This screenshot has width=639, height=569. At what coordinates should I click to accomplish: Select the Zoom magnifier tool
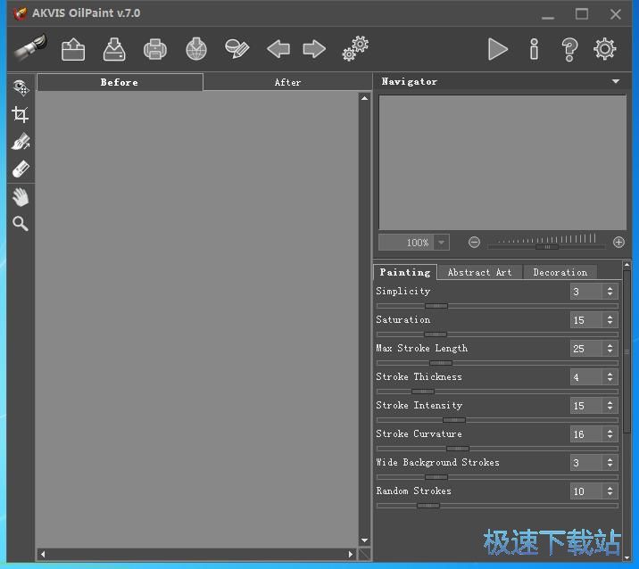pos(20,224)
